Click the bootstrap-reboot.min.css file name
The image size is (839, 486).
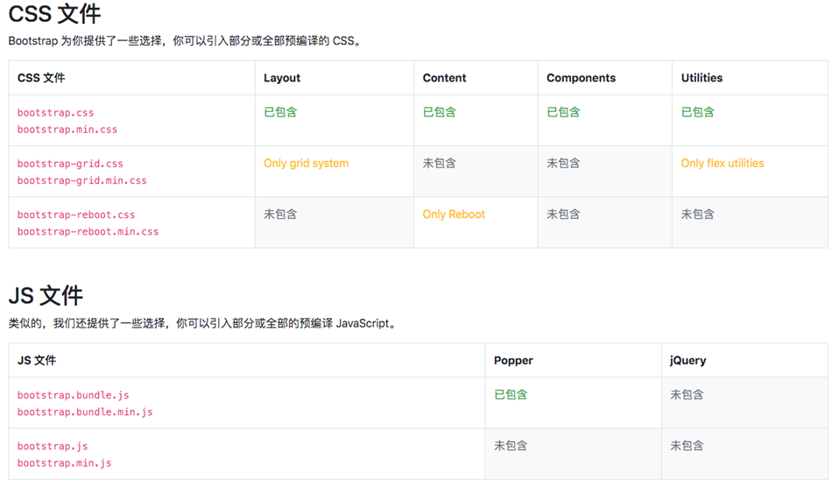coord(88,232)
